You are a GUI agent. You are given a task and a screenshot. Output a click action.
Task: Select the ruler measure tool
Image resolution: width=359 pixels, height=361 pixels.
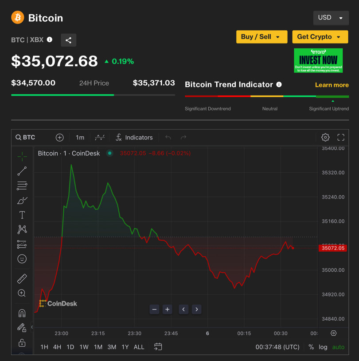pyautogui.click(x=22, y=278)
